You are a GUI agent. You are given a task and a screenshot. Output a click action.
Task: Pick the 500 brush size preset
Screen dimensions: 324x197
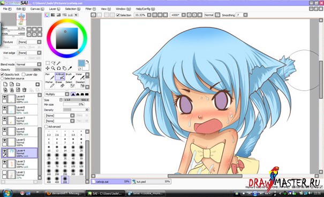tap(65, 179)
